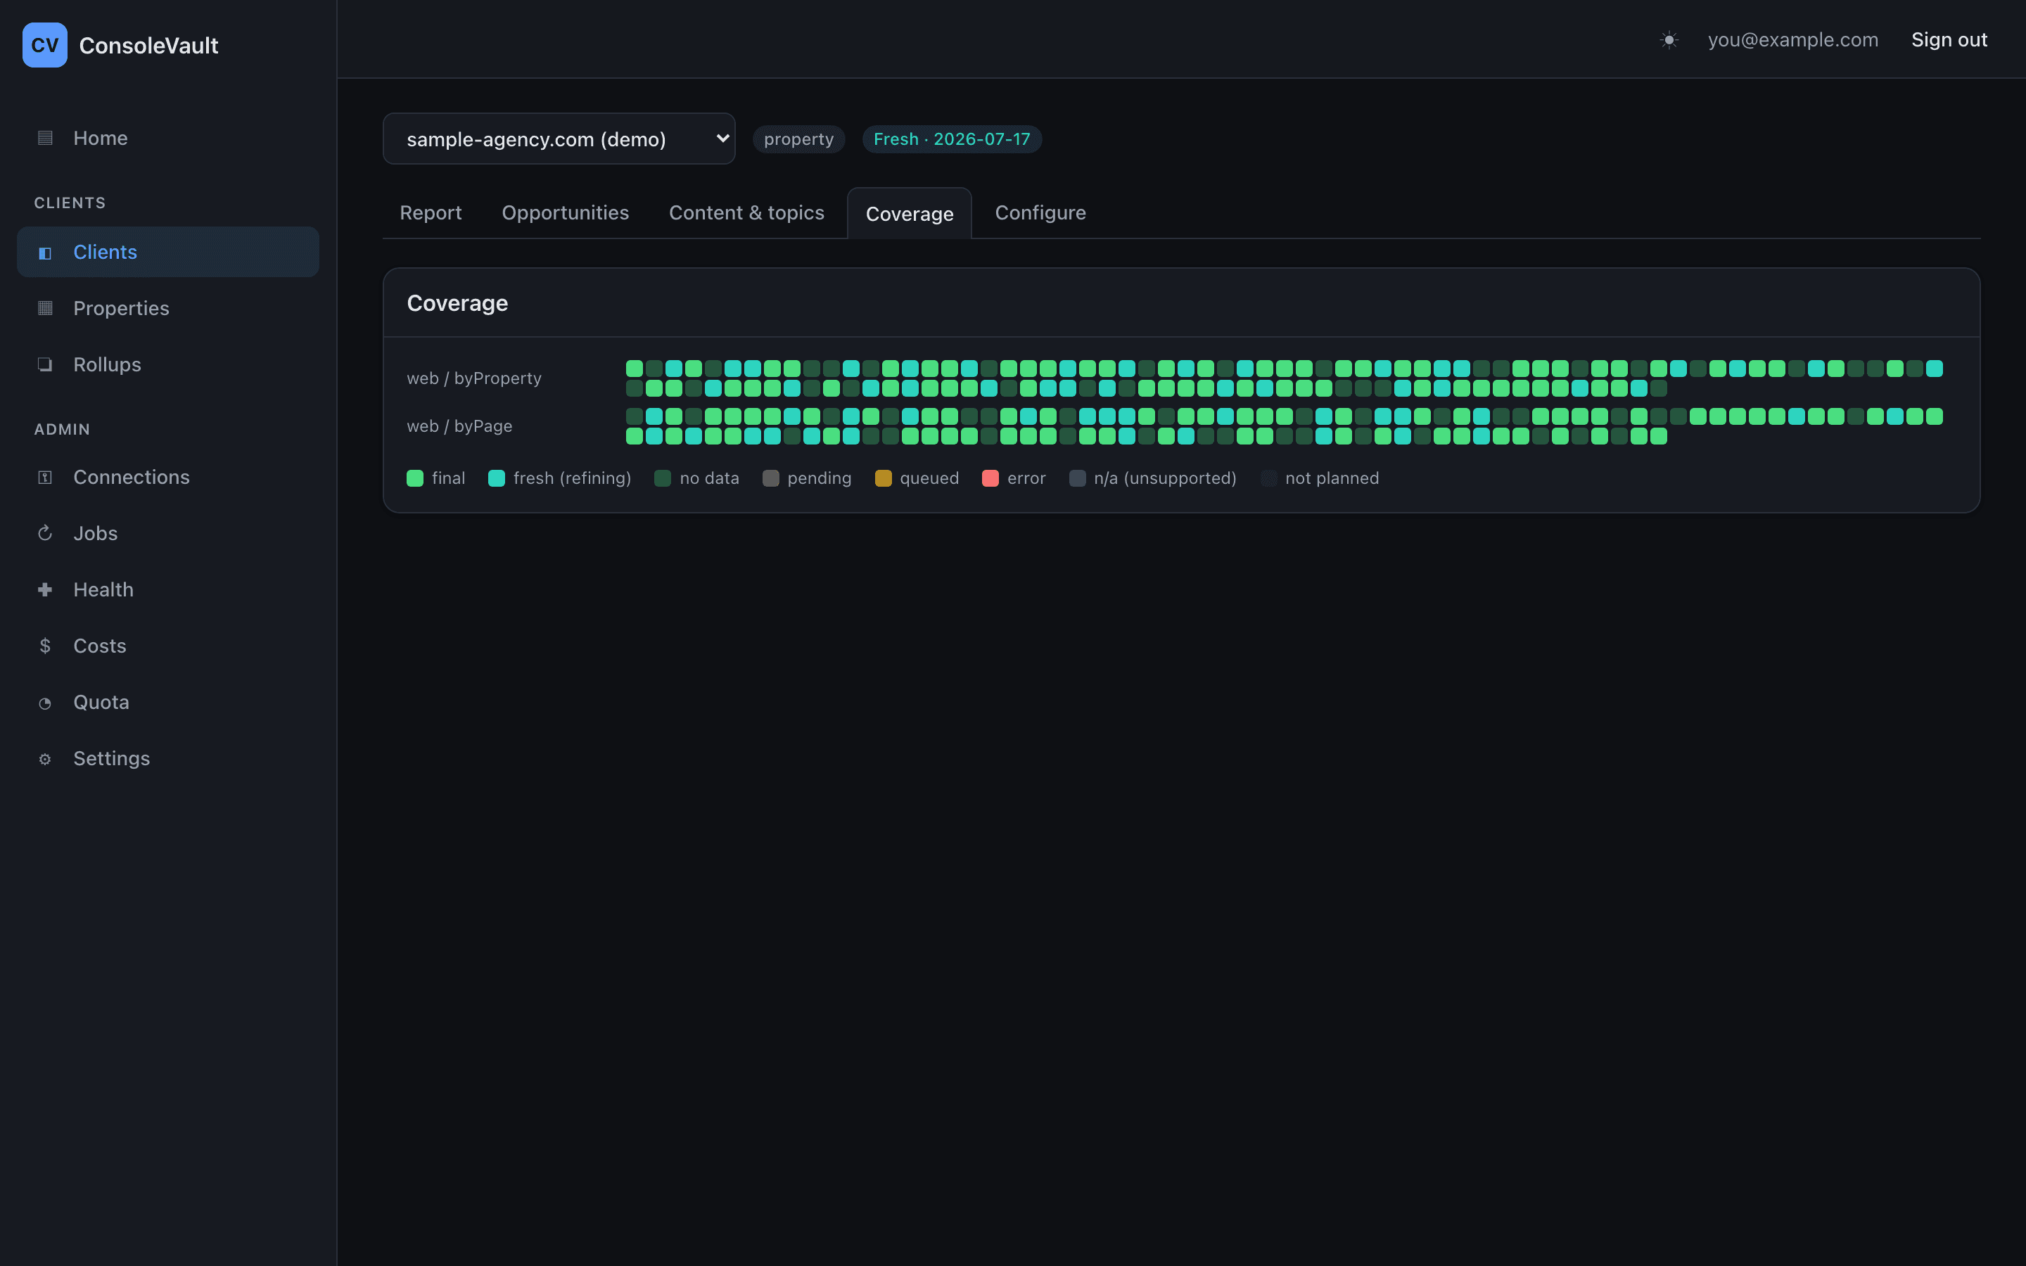Click the Properties grid icon

pos(45,308)
